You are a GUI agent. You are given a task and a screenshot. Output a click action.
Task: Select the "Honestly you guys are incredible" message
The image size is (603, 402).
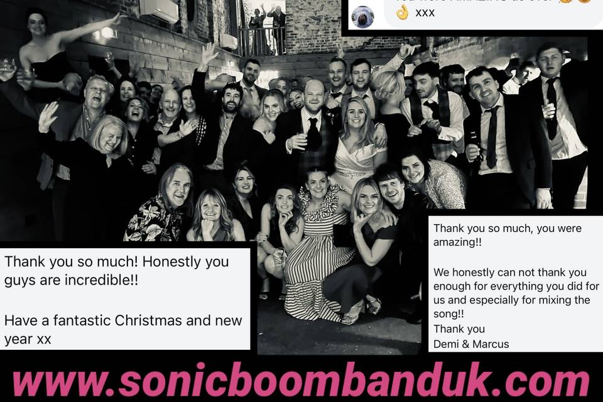pyautogui.click(x=117, y=271)
